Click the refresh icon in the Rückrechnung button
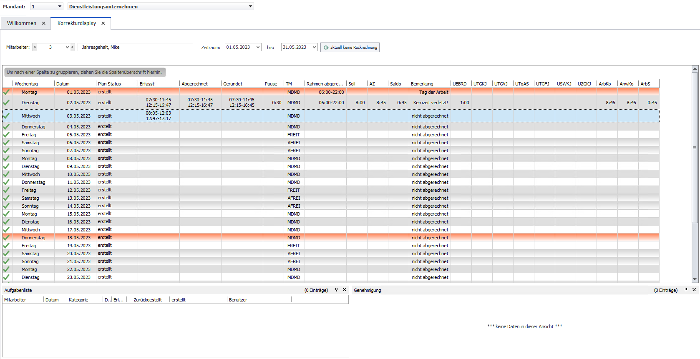Image resolution: width=700 pixels, height=359 pixels. pos(326,48)
